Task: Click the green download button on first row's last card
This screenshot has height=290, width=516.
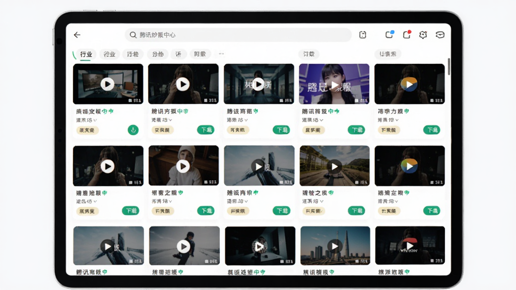Action: [x=432, y=130]
